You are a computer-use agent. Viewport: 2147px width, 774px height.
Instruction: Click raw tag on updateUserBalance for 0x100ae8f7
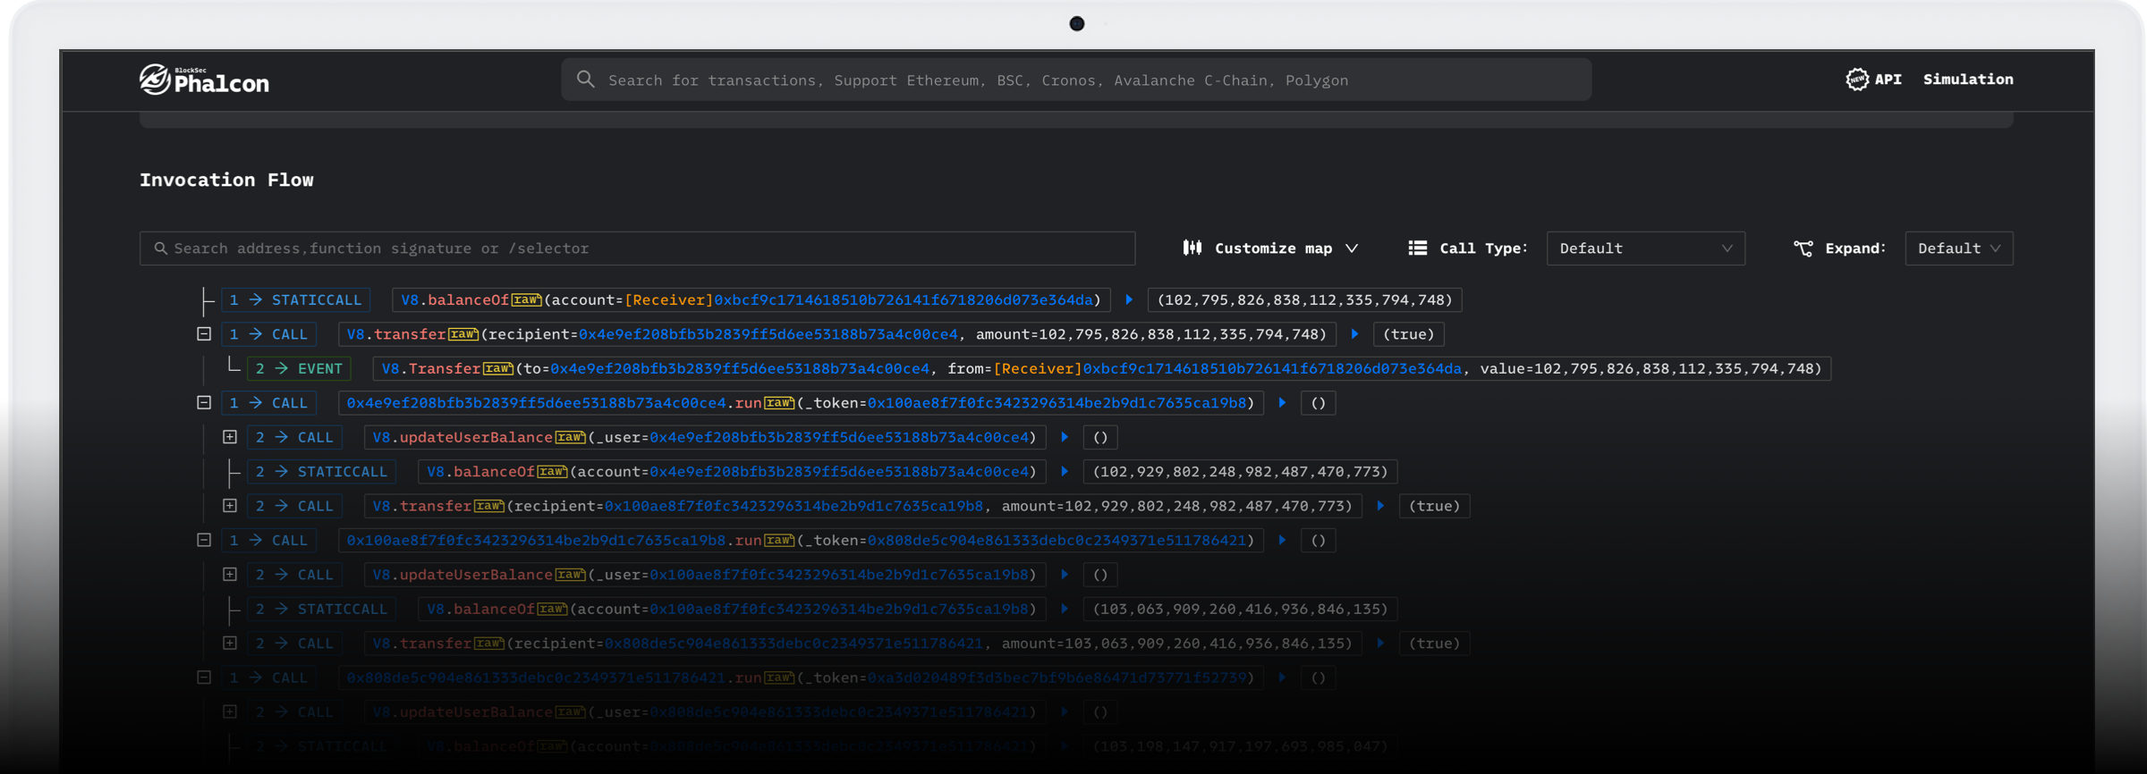point(571,575)
